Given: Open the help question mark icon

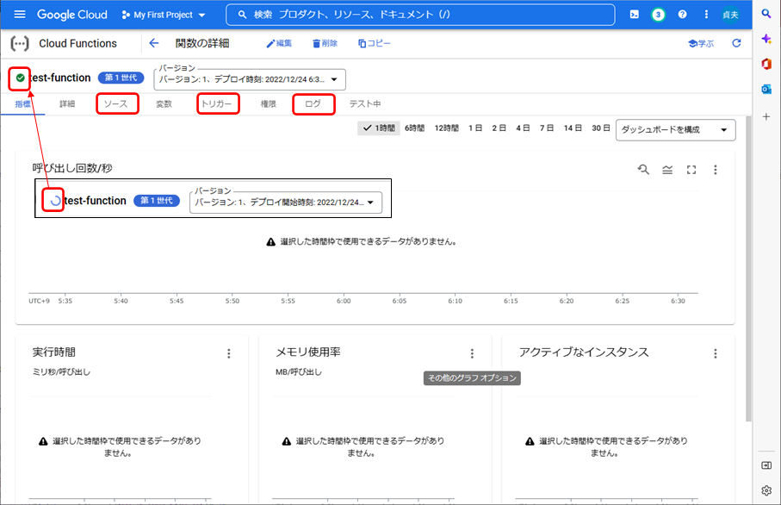Looking at the screenshot, I should pyautogui.click(x=682, y=15).
